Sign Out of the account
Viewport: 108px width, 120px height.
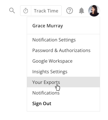click(63, 104)
